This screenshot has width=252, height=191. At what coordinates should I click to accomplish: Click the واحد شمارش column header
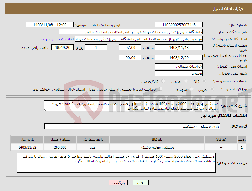(x=93, y=140)
